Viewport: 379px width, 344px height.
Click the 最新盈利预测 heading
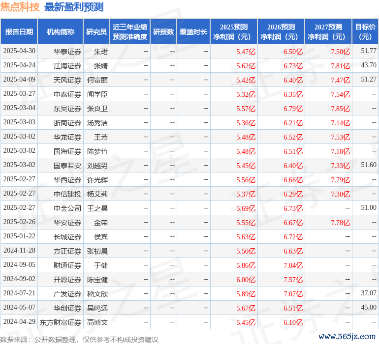(x=74, y=7)
